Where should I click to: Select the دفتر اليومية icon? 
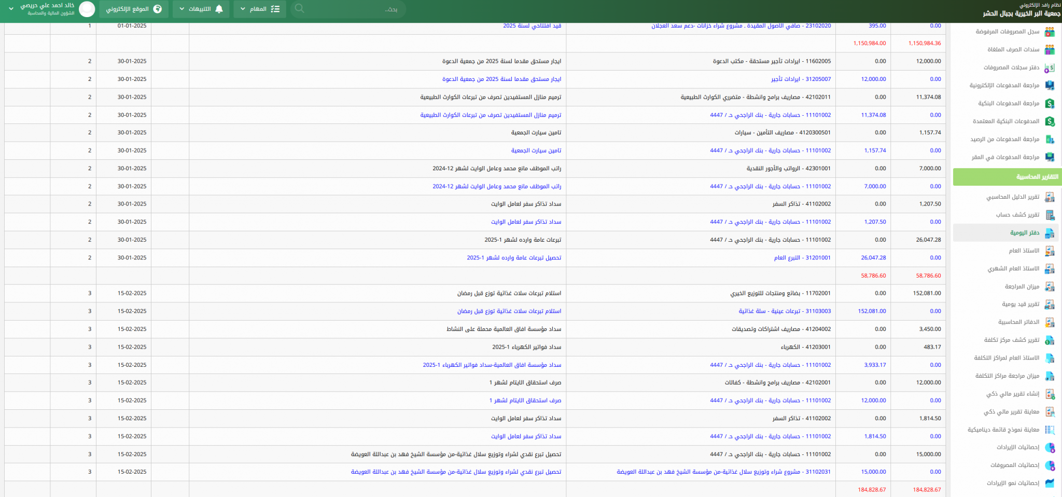1050,233
